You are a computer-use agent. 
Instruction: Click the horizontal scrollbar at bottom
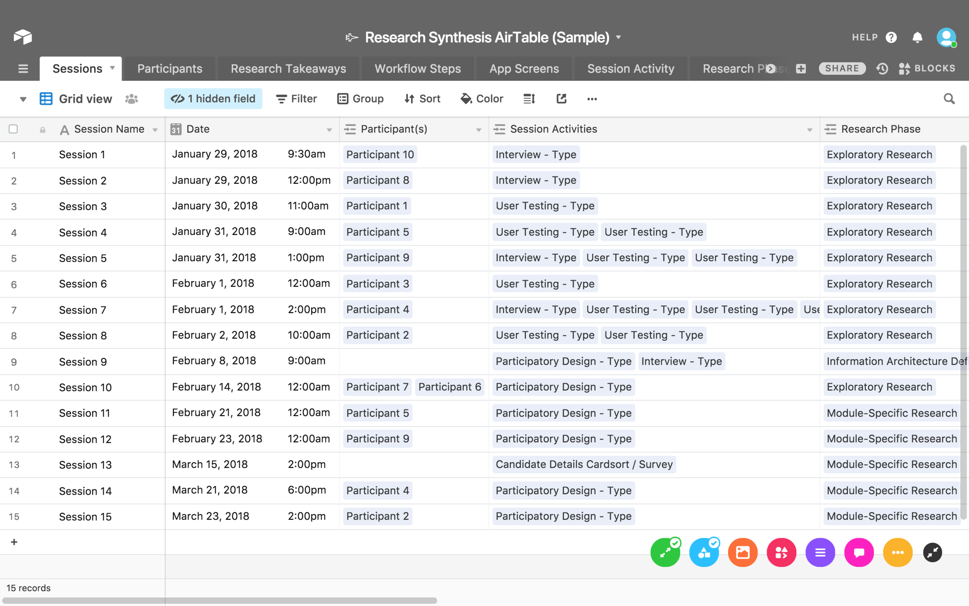pyautogui.click(x=219, y=601)
